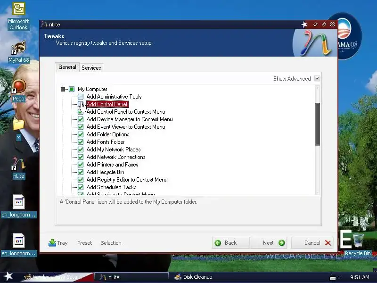Uncheck Add Registry Editor to Context Menu

coord(81,180)
